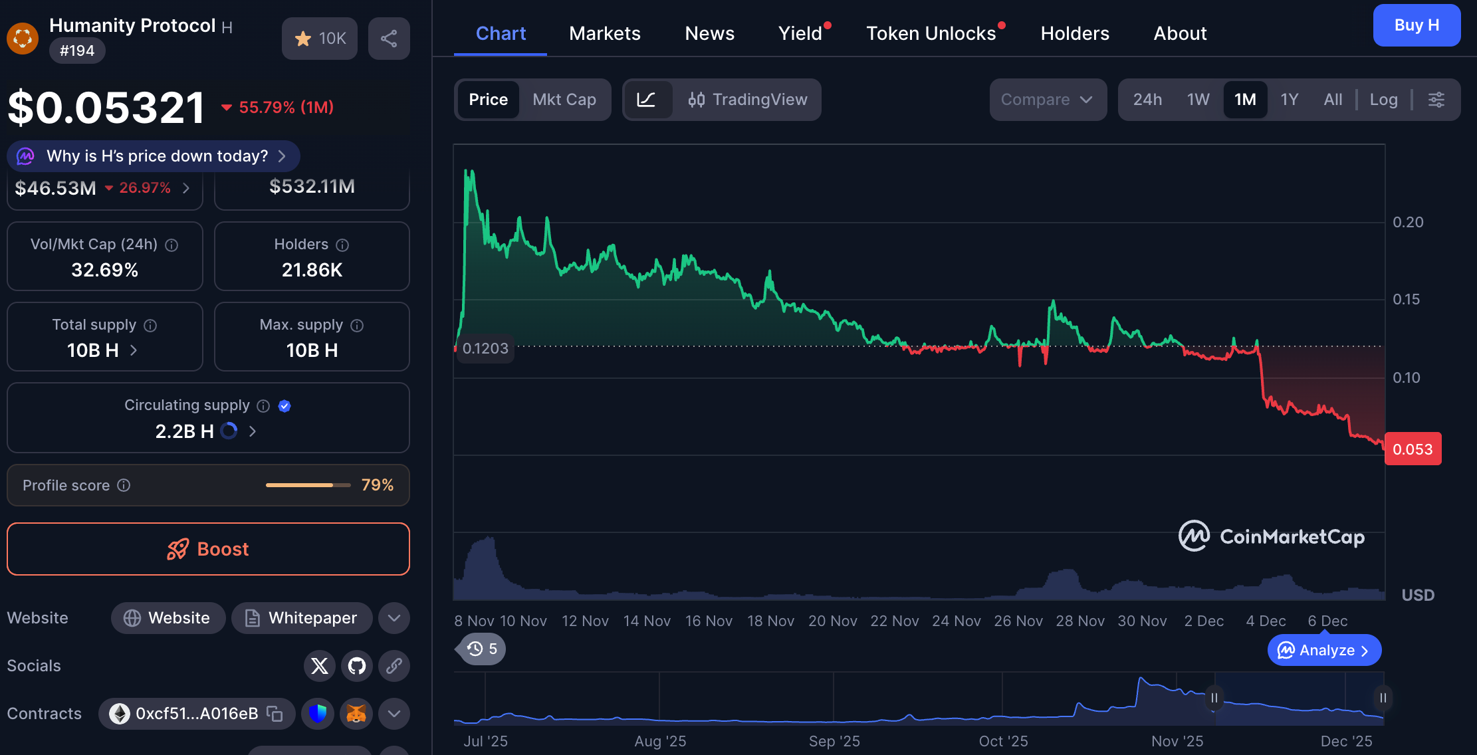
Task: Click the Boost button
Action: point(208,549)
